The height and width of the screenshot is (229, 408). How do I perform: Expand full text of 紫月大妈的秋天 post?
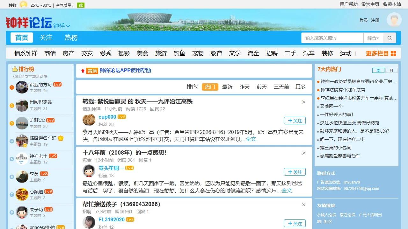[251, 139]
